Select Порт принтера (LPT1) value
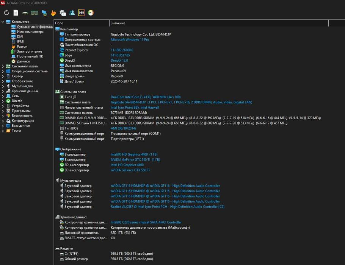Viewport: 345px width, 265px height. 127,139
